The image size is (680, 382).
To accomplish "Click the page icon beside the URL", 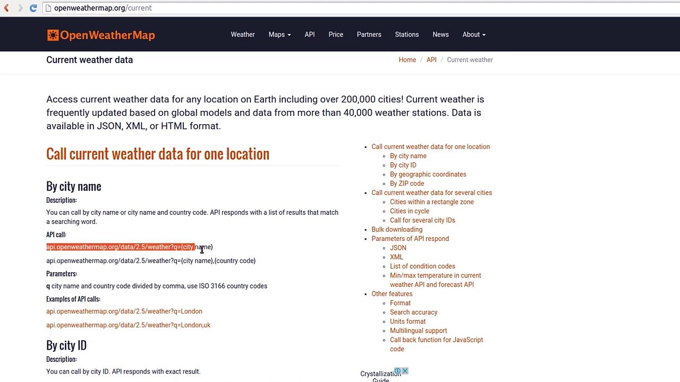I will (48, 8).
